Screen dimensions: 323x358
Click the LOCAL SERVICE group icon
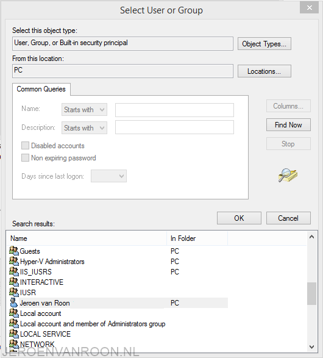click(x=14, y=334)
